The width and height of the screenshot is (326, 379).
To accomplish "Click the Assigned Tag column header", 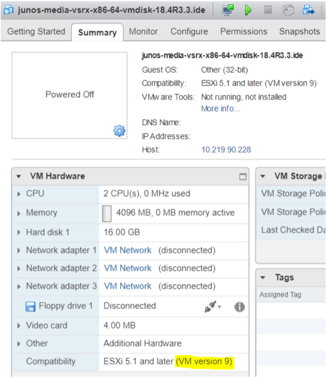I will (280, 295).
